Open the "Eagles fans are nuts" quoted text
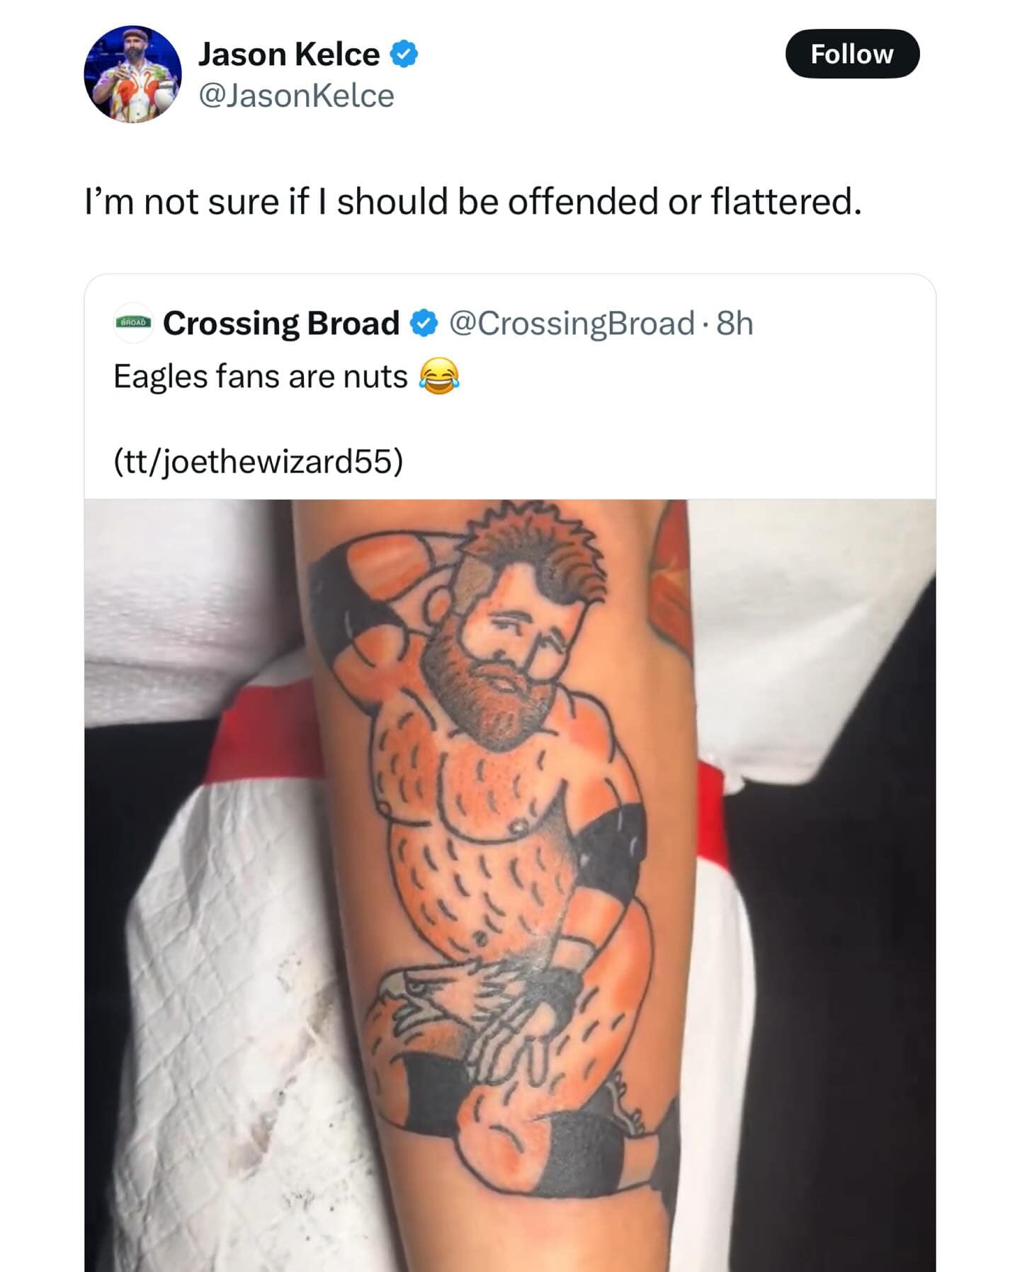 pos(261,377)
